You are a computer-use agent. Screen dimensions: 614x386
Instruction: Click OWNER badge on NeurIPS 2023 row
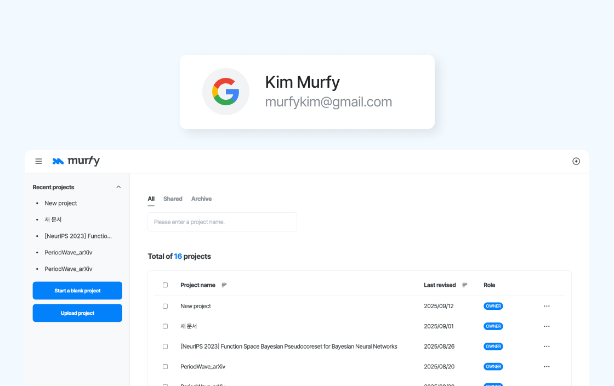click(x=493, y=347)
